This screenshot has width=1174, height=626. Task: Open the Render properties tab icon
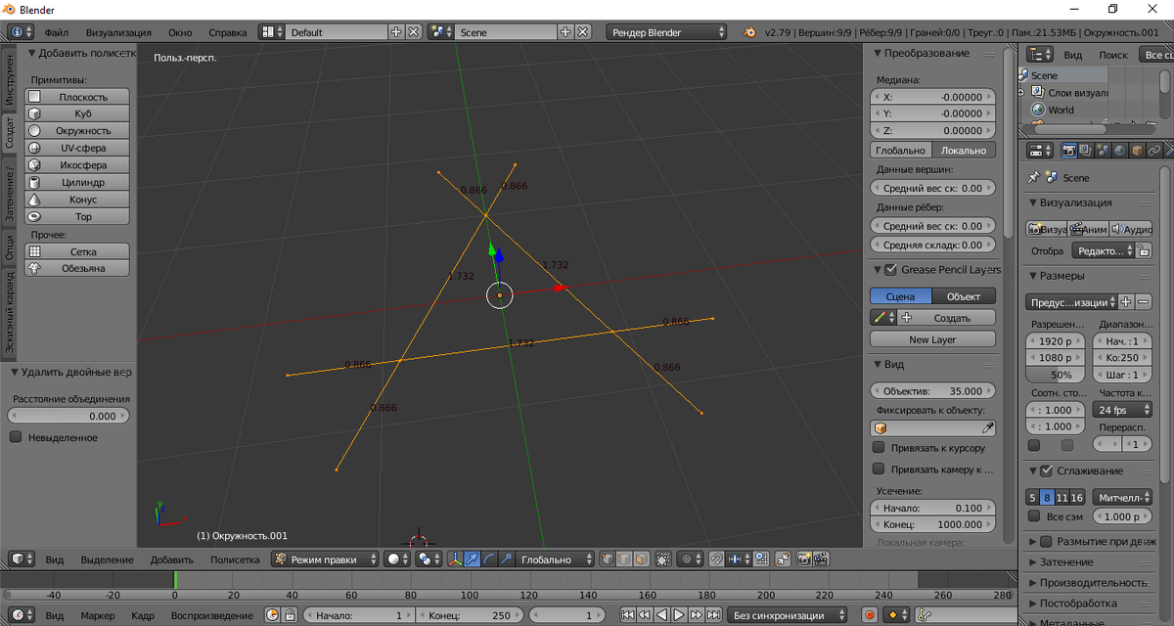pos(1069,150)
